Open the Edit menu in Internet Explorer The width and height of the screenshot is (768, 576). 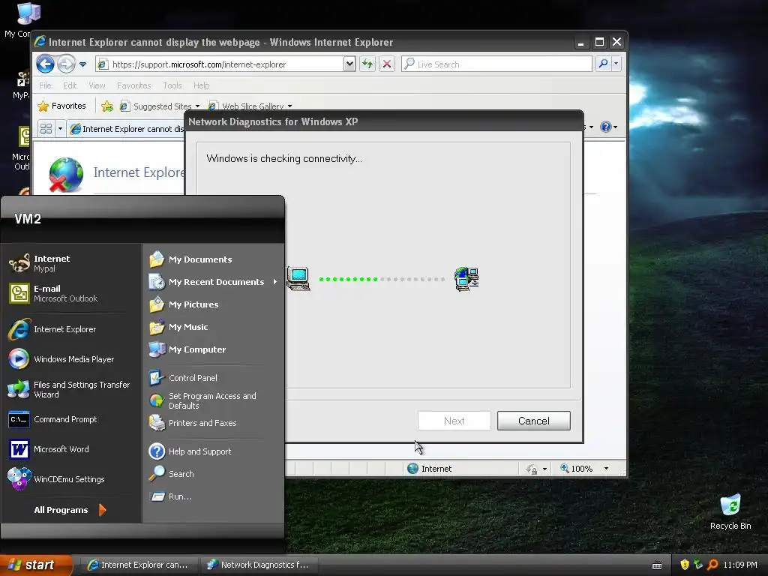pyautogui.click(x=70, y=85)
